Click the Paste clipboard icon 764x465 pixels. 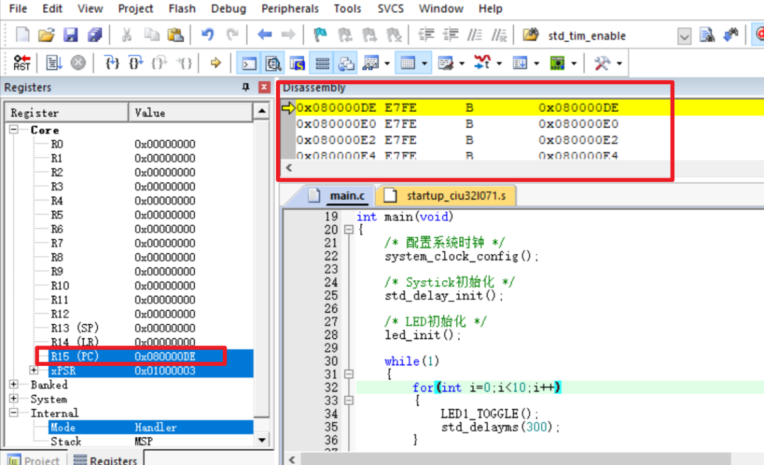(x=175, y=35)
